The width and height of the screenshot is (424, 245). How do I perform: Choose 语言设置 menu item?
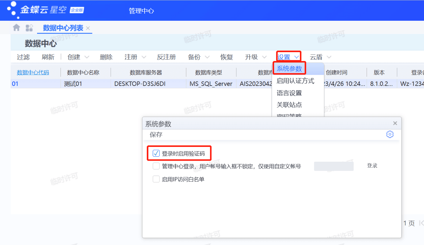[289, 93]
